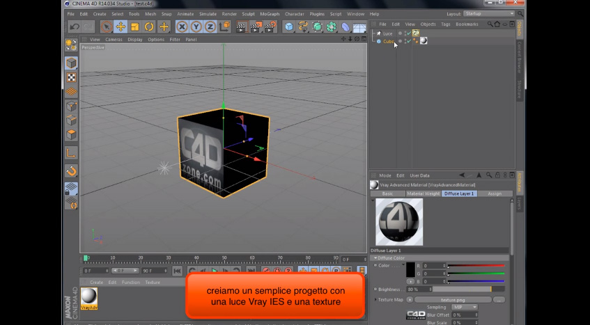Select the Cube object in tree
590x325 pixels.
[388, 41]
